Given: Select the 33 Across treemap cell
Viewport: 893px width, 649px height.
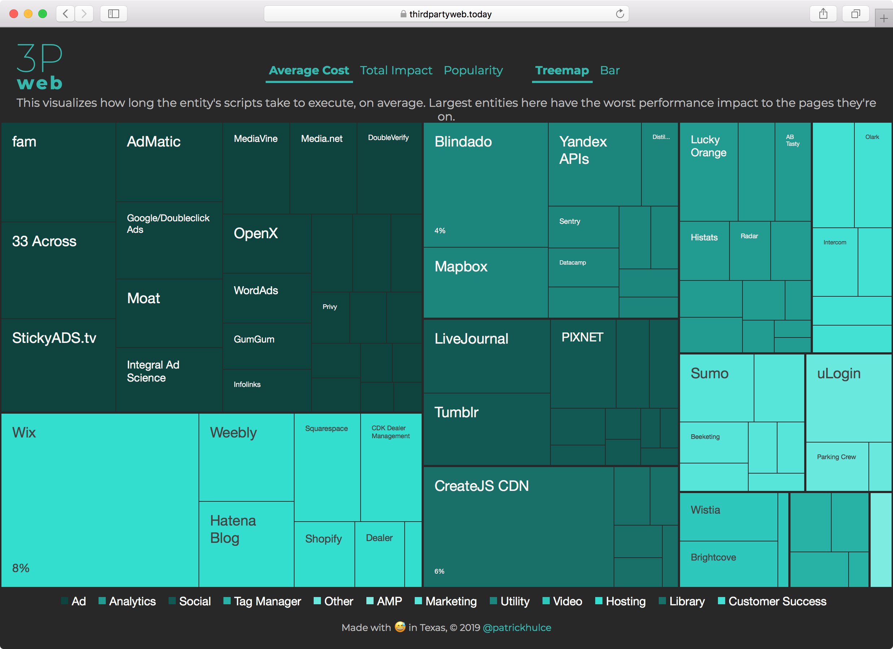Looking at the screenshot, I should [x=58, y=270].
